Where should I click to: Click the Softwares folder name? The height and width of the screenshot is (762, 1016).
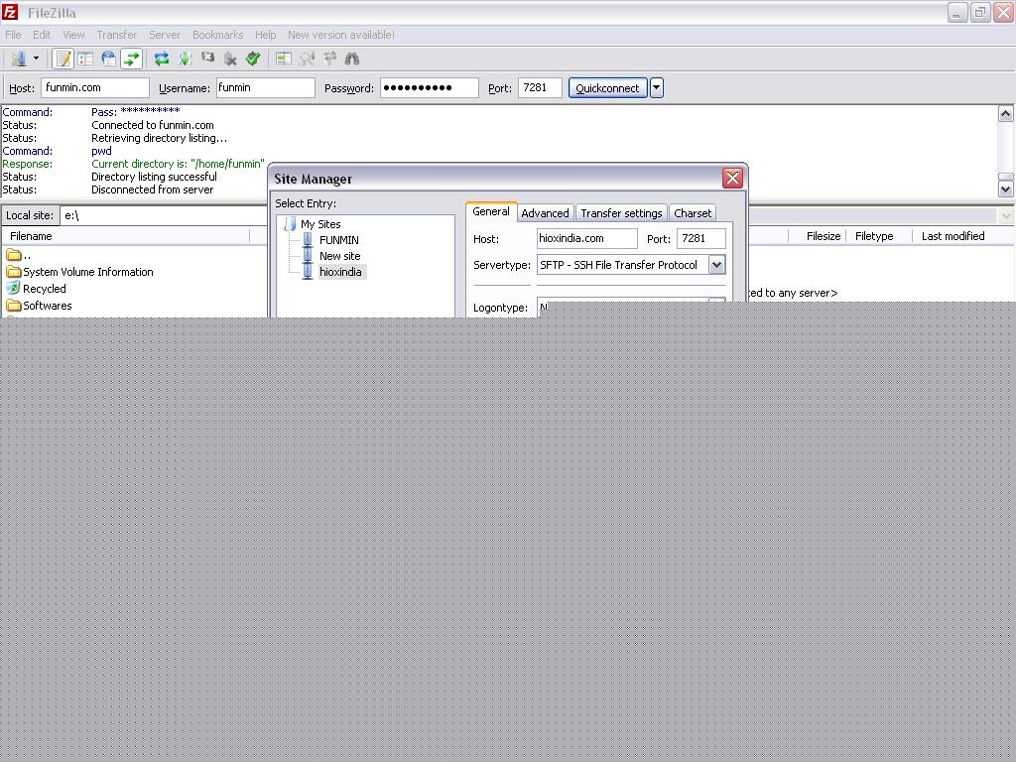coord(48,306)
